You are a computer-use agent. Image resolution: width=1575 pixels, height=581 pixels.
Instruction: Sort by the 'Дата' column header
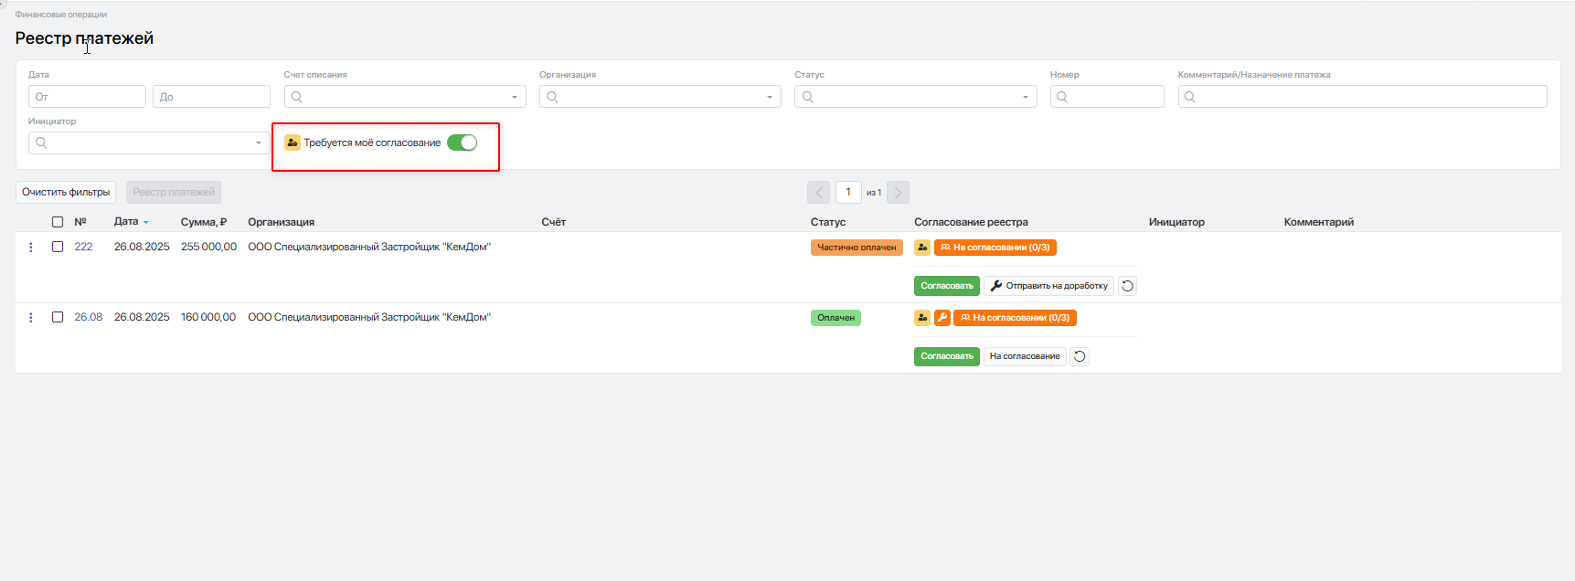(126, 222)
